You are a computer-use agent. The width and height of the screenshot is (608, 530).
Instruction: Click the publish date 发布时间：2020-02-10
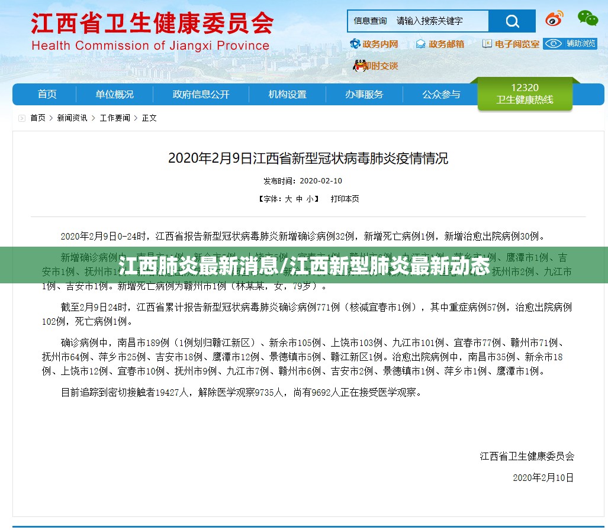tap(303, 181)
